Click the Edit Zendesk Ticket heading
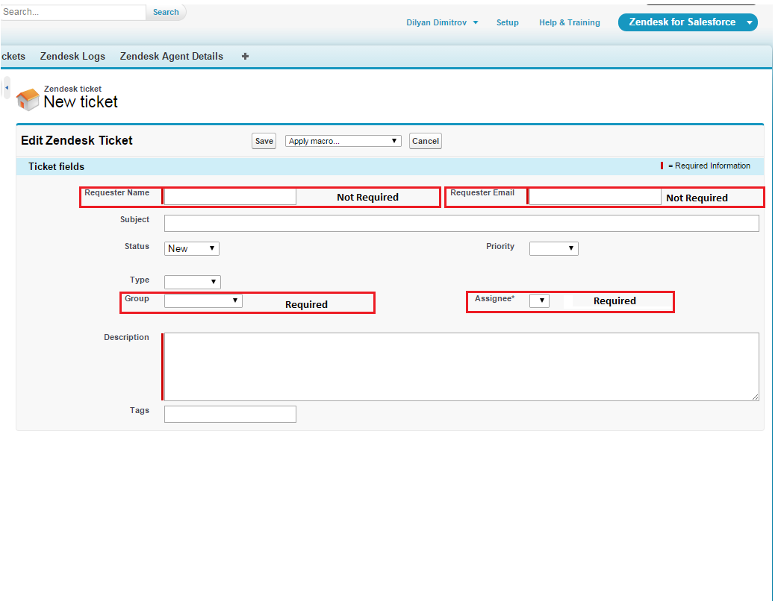Image resolution: width=781 pixels, height=601 pixels. pos(77,140)
